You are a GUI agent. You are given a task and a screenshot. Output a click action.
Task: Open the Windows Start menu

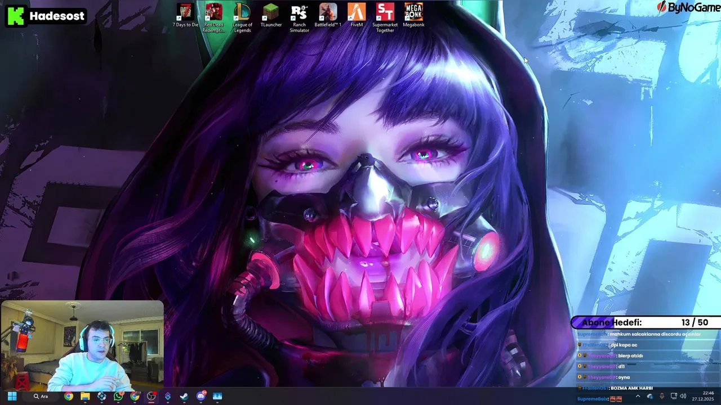tap(12, 396)
